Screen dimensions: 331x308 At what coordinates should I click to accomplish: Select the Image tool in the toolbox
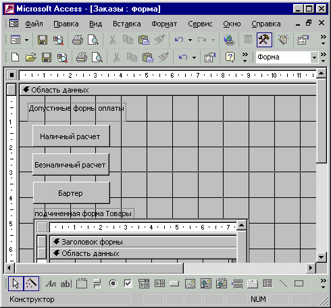190,284
